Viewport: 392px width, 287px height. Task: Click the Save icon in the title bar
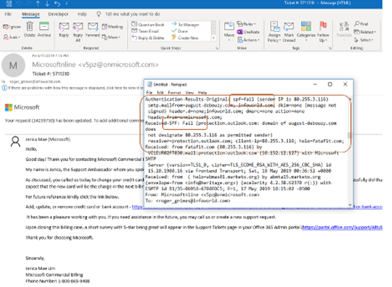(9, 3)
